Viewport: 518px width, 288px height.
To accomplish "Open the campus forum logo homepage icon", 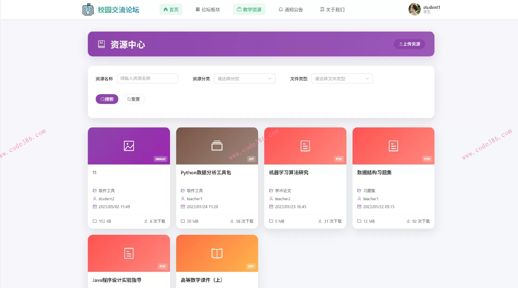I will coord(87,9).
